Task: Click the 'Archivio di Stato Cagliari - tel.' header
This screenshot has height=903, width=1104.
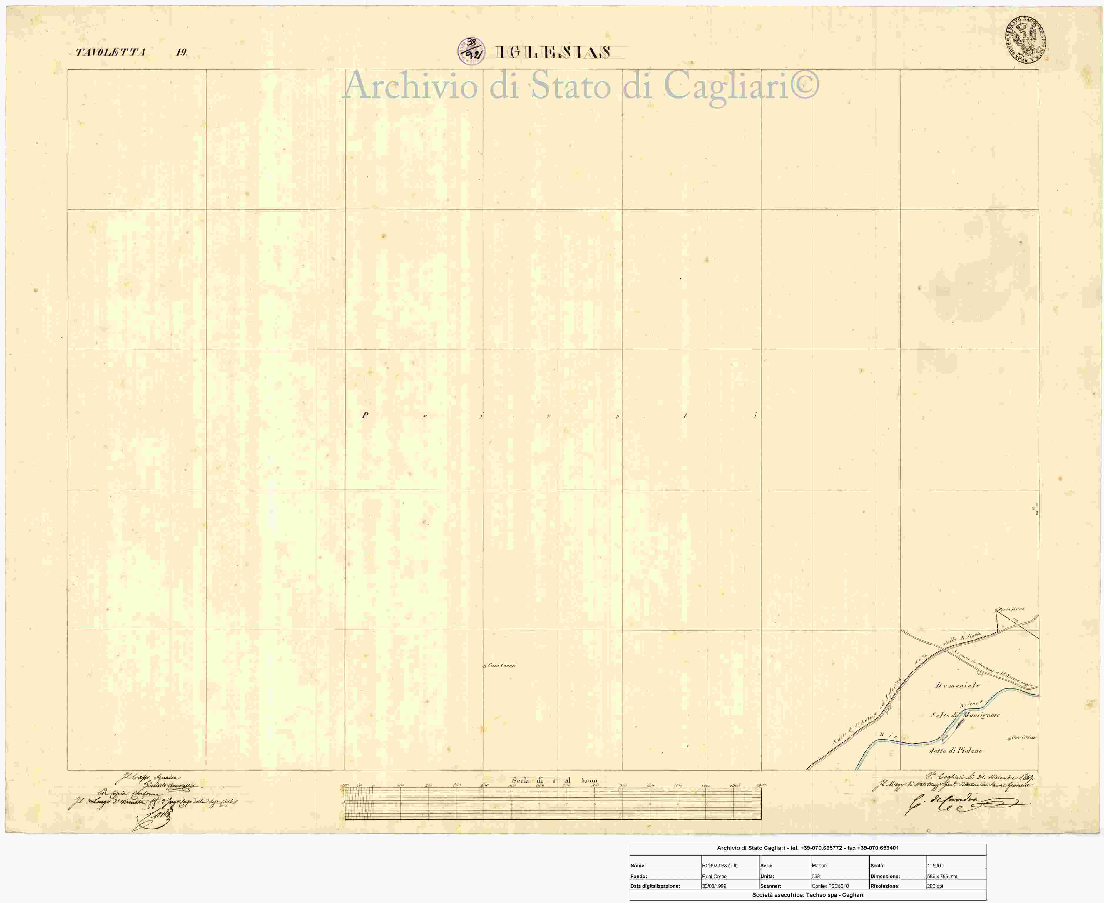Action: point(808,848)
